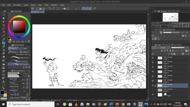Show hidden tray icons chevron in taskbar
This screenshot has height=107, width=190.
(151, 104)
